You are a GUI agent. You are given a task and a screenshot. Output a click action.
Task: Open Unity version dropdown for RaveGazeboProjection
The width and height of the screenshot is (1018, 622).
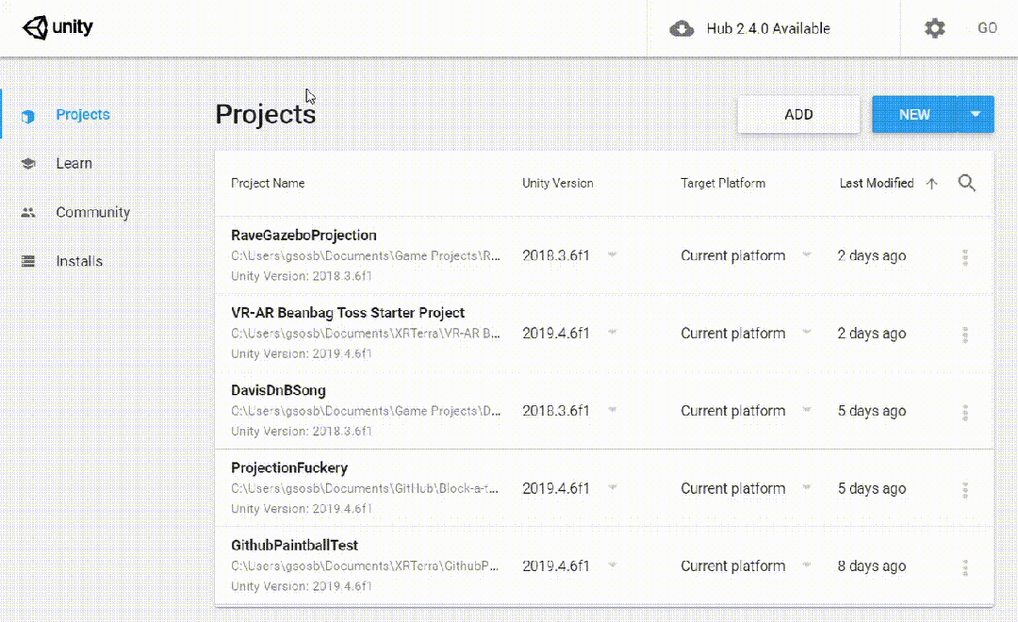coord(613,254)
